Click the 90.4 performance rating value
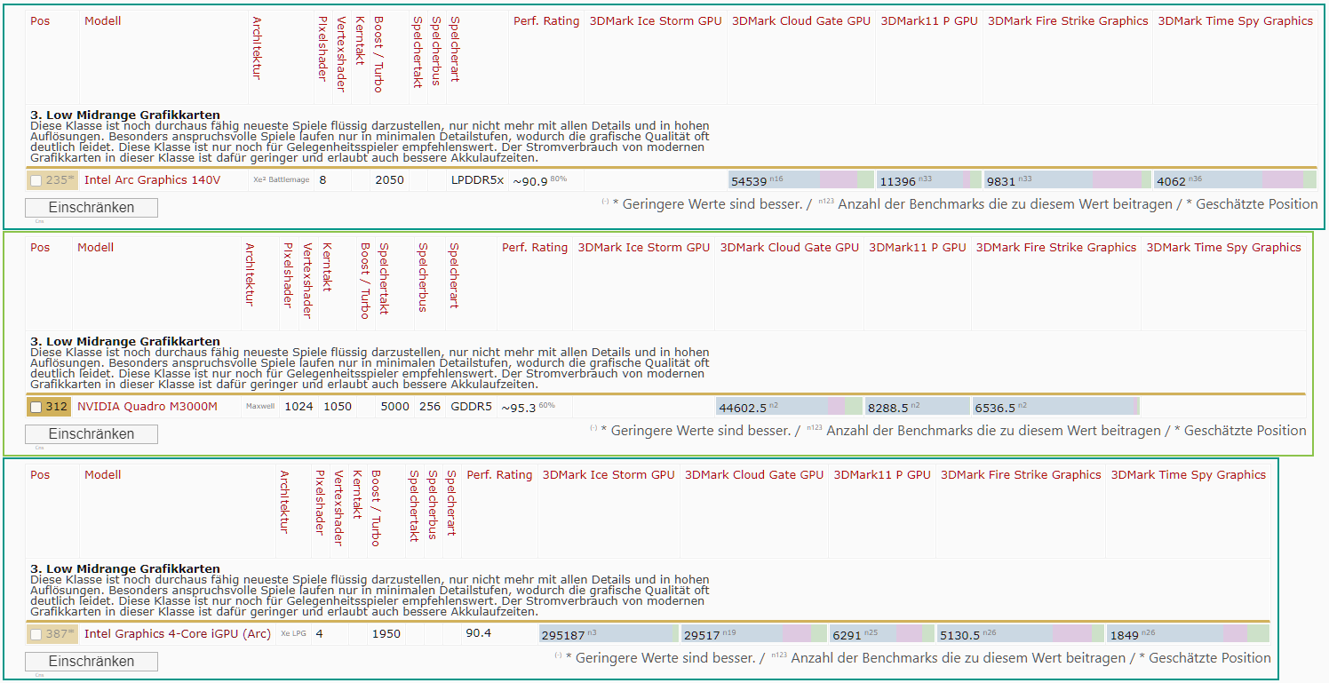The image size is (1329, 683). tap(478, 634)
